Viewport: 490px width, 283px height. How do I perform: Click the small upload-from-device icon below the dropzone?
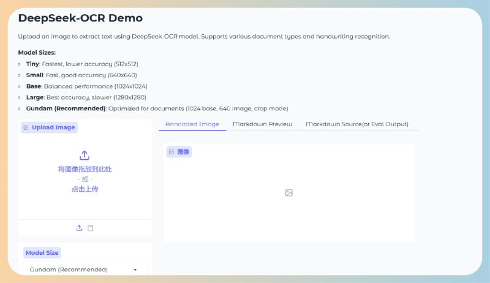tap(79, 228)
